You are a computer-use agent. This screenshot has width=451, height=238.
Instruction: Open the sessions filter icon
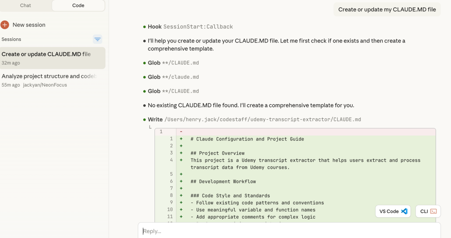pos(97,39)
